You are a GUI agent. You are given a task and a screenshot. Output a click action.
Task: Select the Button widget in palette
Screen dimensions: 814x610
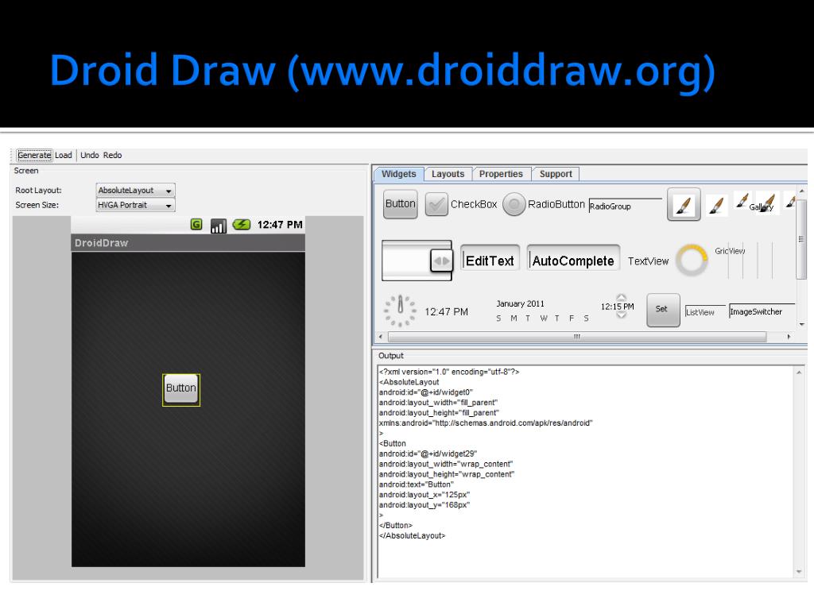[401, 204]
